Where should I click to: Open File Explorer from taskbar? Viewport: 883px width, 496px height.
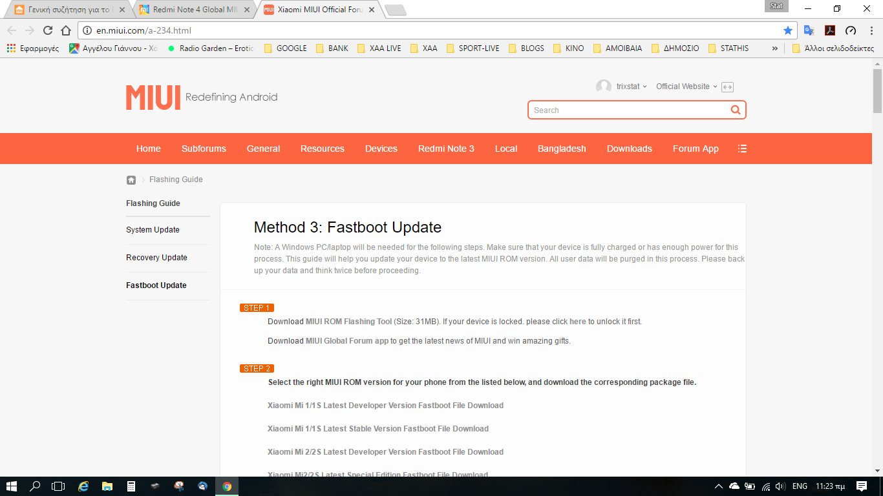tap(107, 486)
